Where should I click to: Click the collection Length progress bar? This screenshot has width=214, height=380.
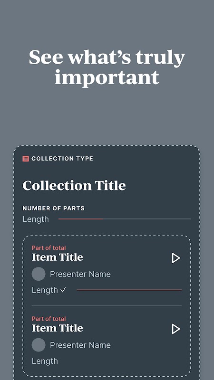tap(125, 219)
